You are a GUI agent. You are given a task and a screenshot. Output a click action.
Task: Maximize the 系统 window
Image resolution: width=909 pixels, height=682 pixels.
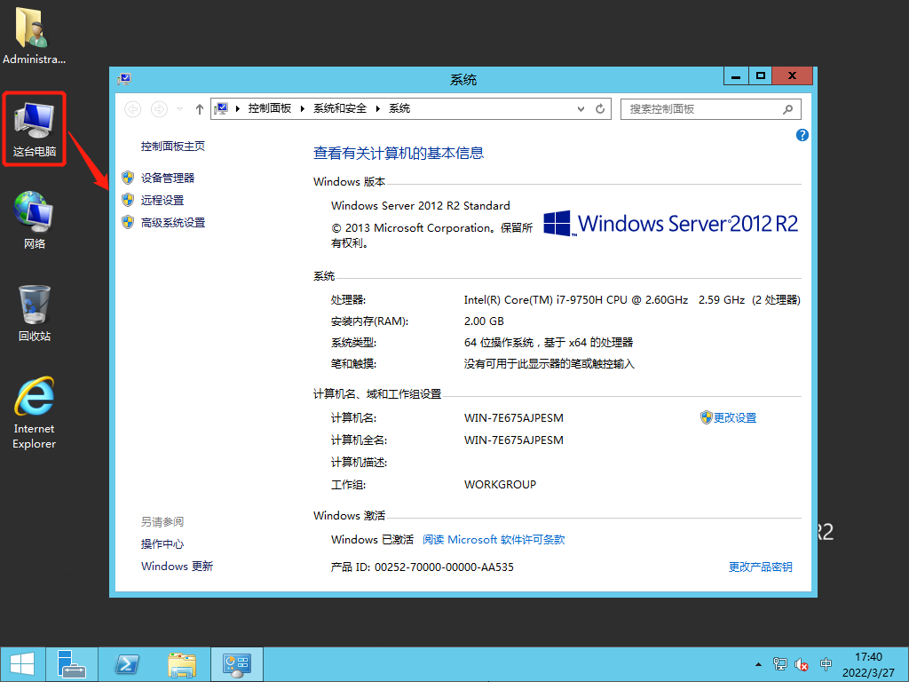pyautogui.click(x=761, y=76)
